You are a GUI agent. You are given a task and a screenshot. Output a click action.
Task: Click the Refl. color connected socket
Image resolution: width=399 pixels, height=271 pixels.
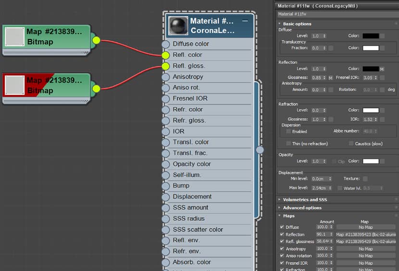[x=166, y=55]
